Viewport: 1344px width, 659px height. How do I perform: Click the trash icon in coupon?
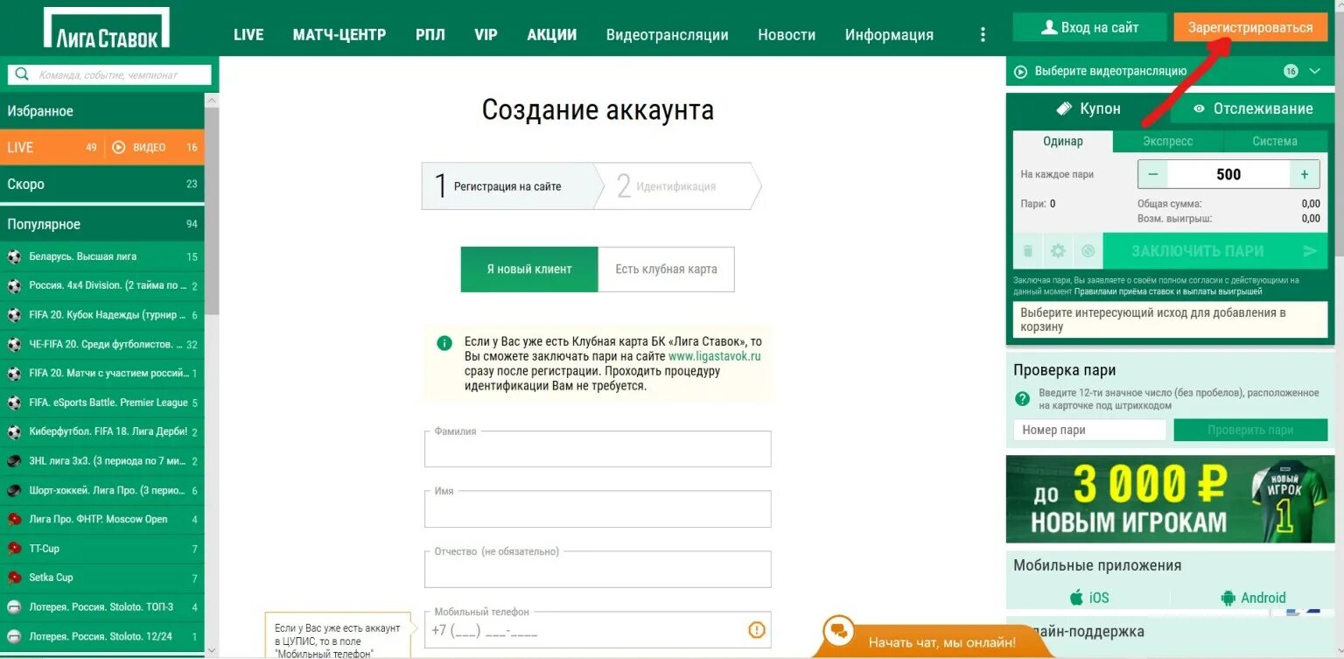coord(1028,251)
